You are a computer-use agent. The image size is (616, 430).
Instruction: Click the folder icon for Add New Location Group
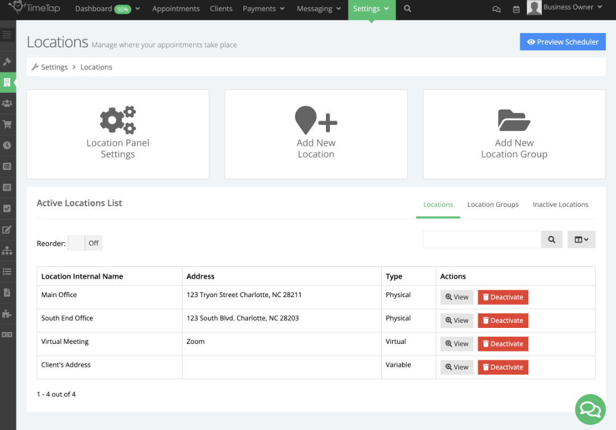[513, 119]
